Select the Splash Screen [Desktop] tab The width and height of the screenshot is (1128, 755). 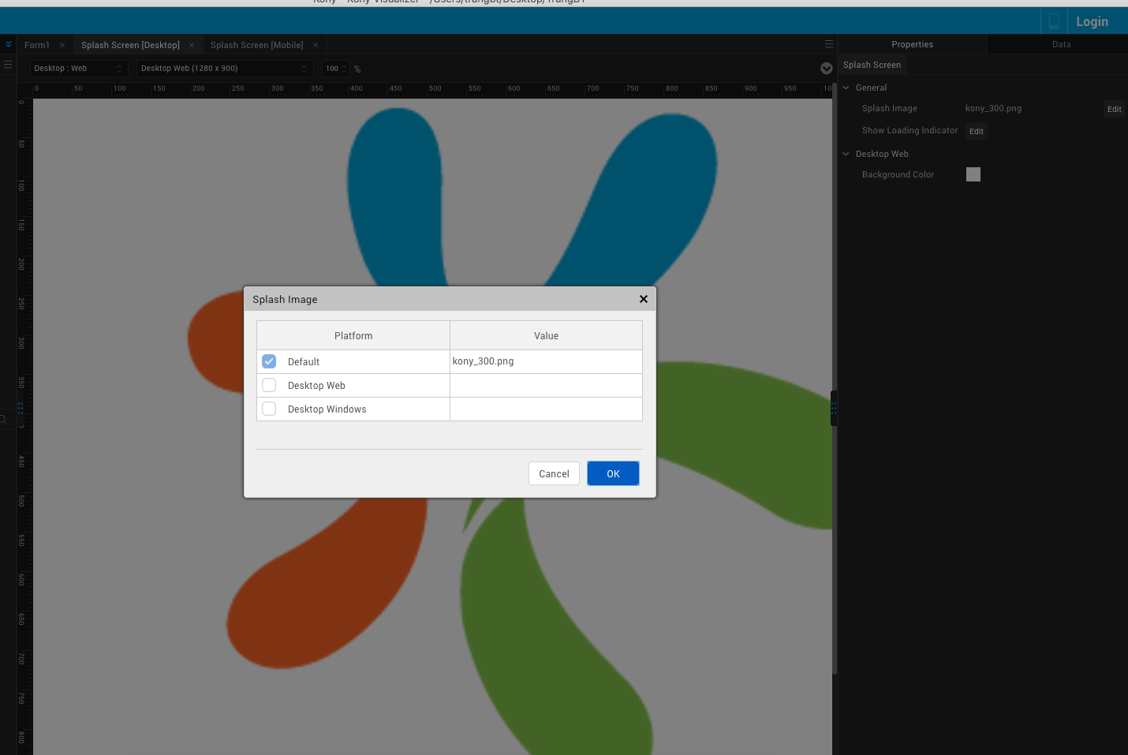coord(131,45)
